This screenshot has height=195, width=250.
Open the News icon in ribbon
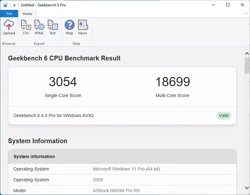83,28
